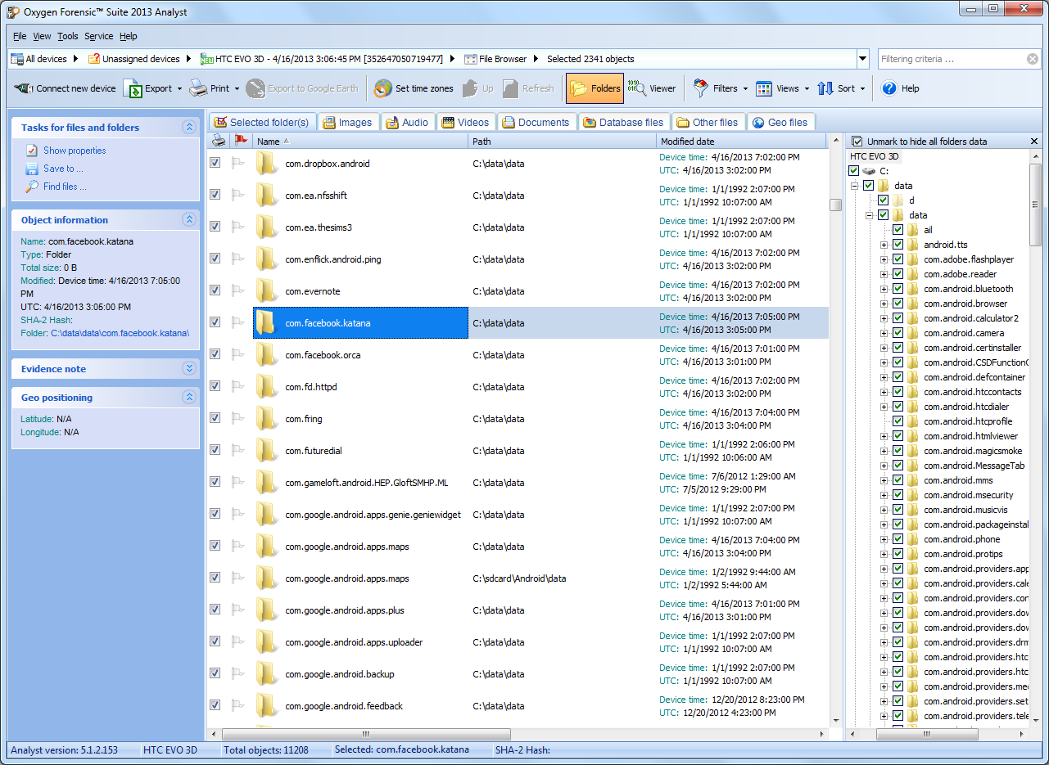Uncheck com.ea.nfsshift row checkbox
The width and height of the screenshot is (1049, 765).
pyautogui.click(x=215, y=195)
